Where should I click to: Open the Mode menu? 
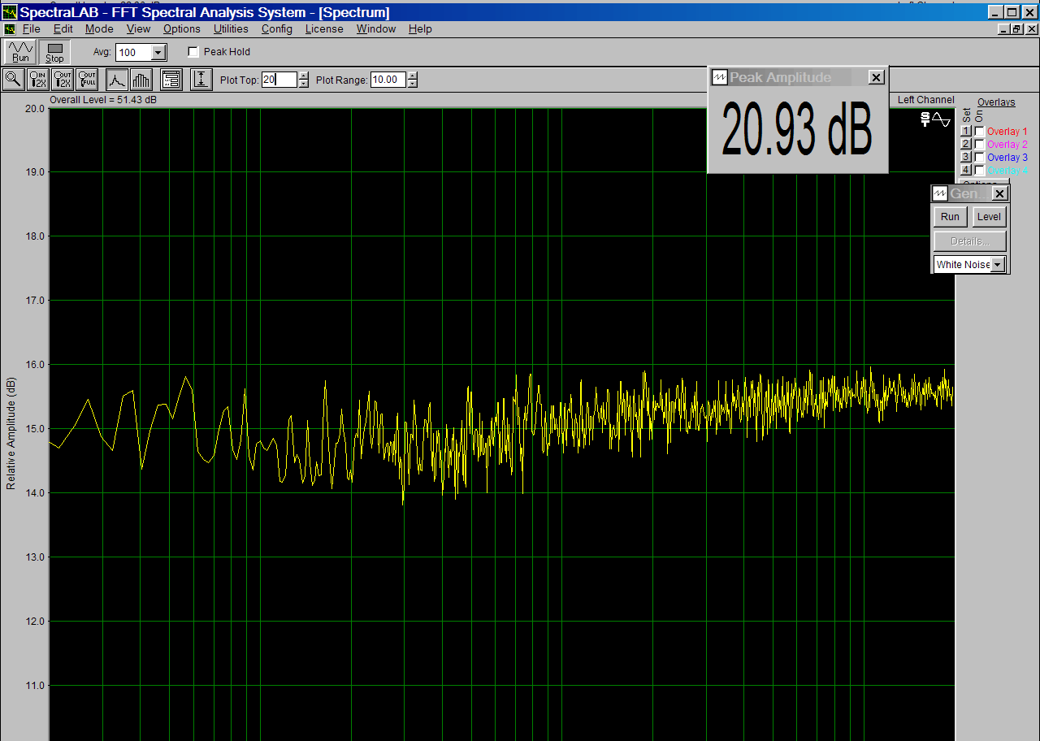click(99, 28)
